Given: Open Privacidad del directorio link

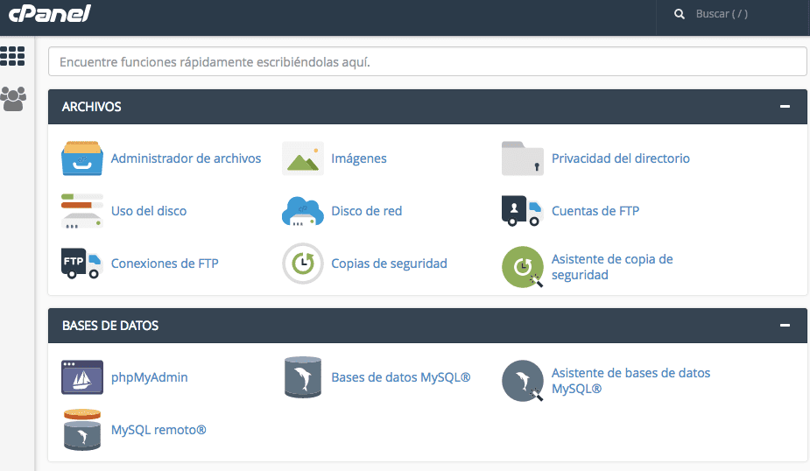Looking at the screenshot, I should tap(620, 158).
